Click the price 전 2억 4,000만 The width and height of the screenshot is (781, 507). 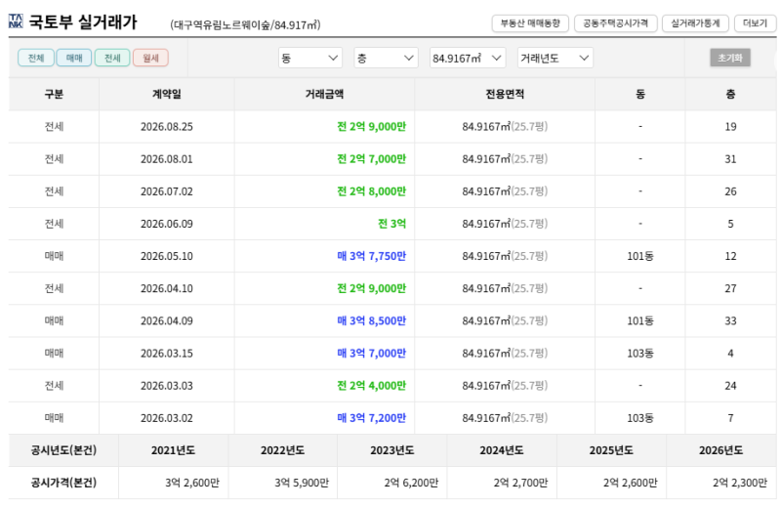click(372, 386)
